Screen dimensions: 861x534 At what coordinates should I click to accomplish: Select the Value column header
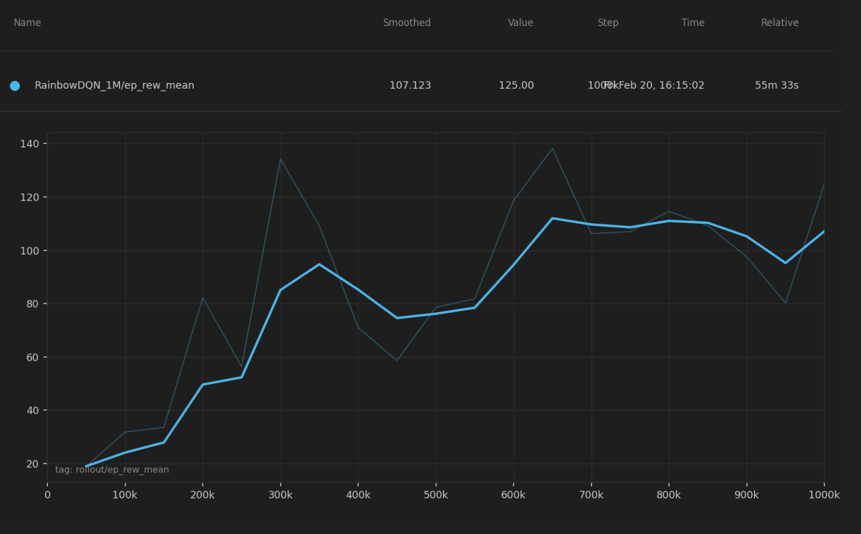(520, 22)
